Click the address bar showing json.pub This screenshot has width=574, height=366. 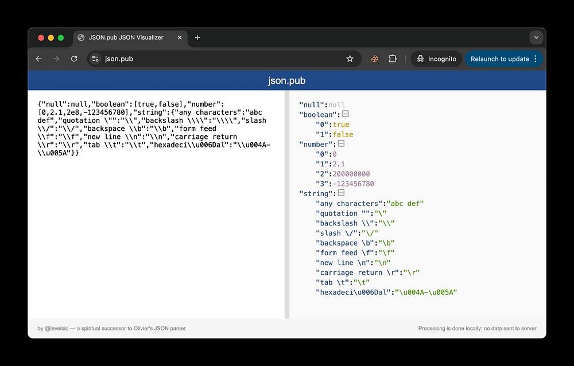(224, 59)
